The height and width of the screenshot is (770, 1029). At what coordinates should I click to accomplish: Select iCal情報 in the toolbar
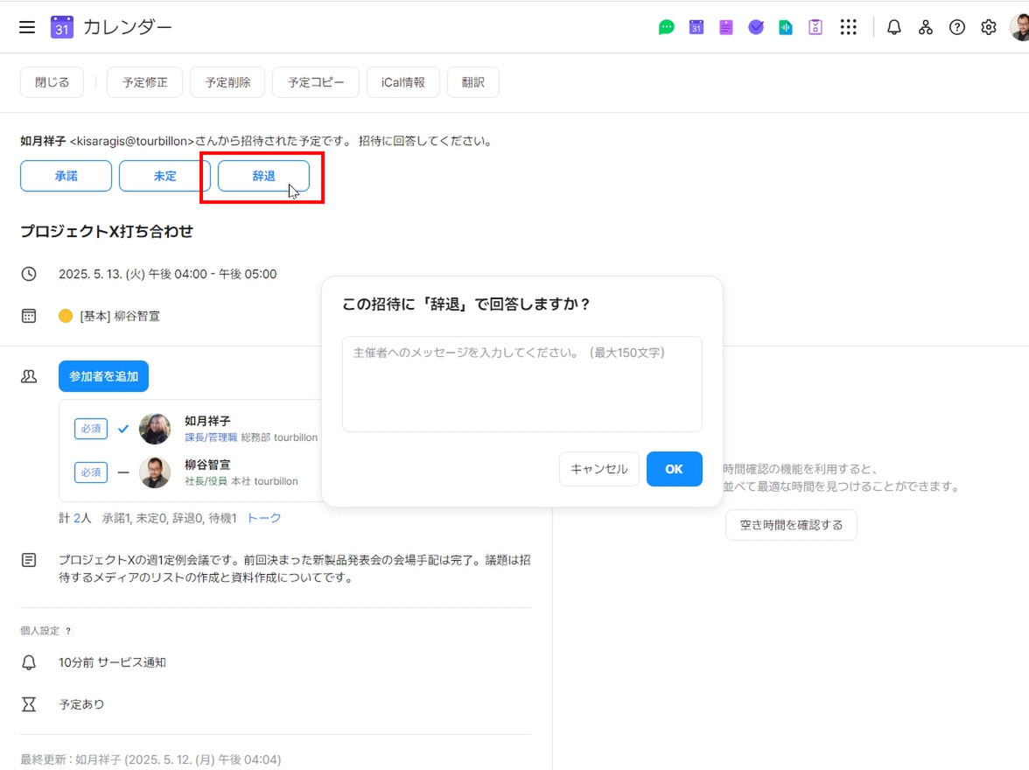tap(402, 82)
